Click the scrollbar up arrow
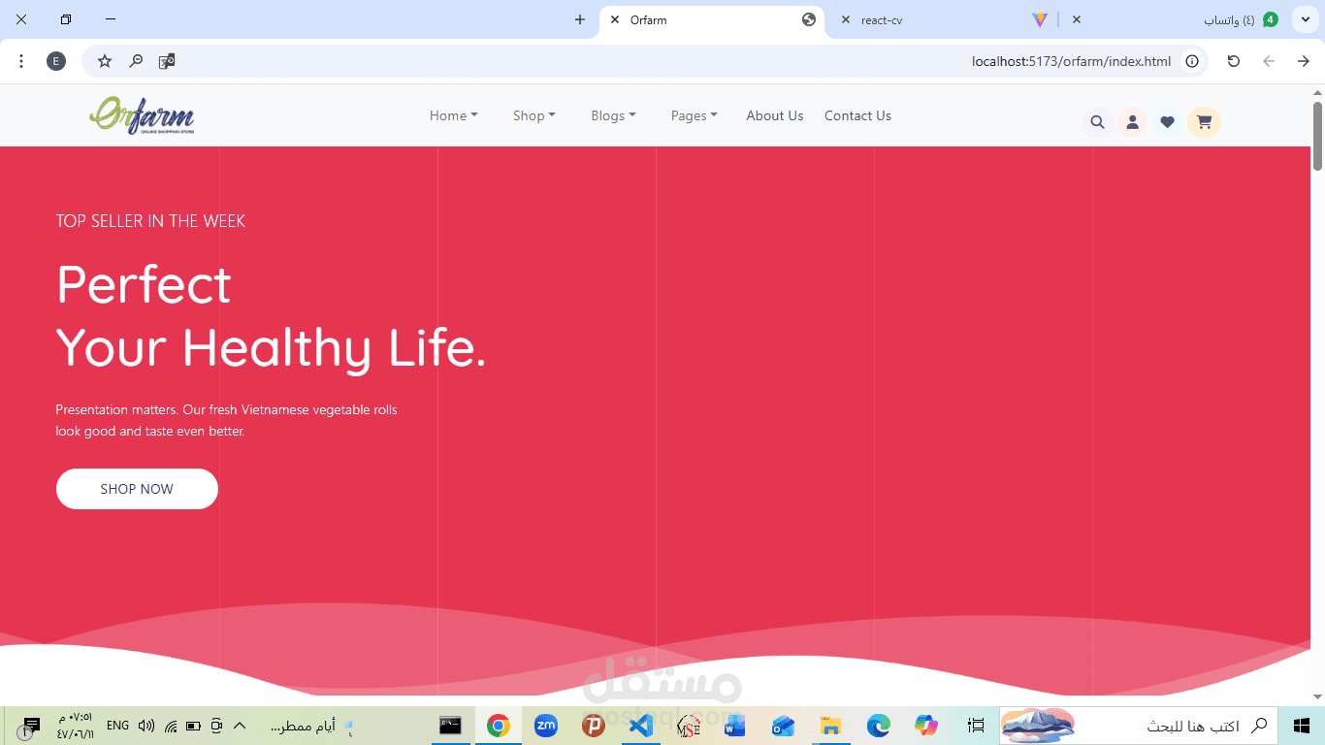 1317,92
